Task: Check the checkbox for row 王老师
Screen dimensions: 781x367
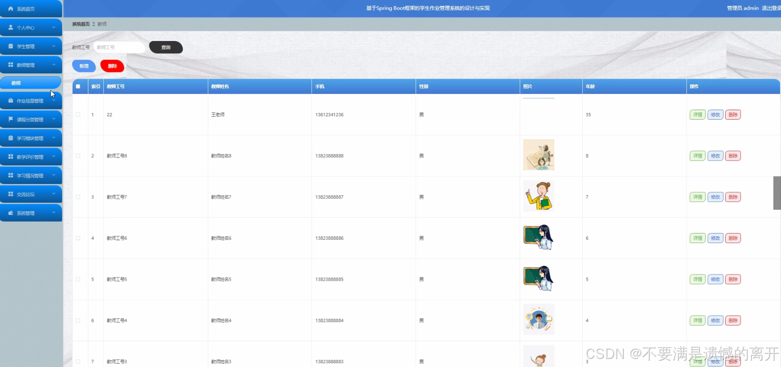Action: 78,114
